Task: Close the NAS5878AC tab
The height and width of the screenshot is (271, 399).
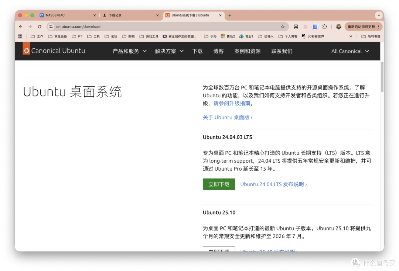Action: tap(95, 15)
